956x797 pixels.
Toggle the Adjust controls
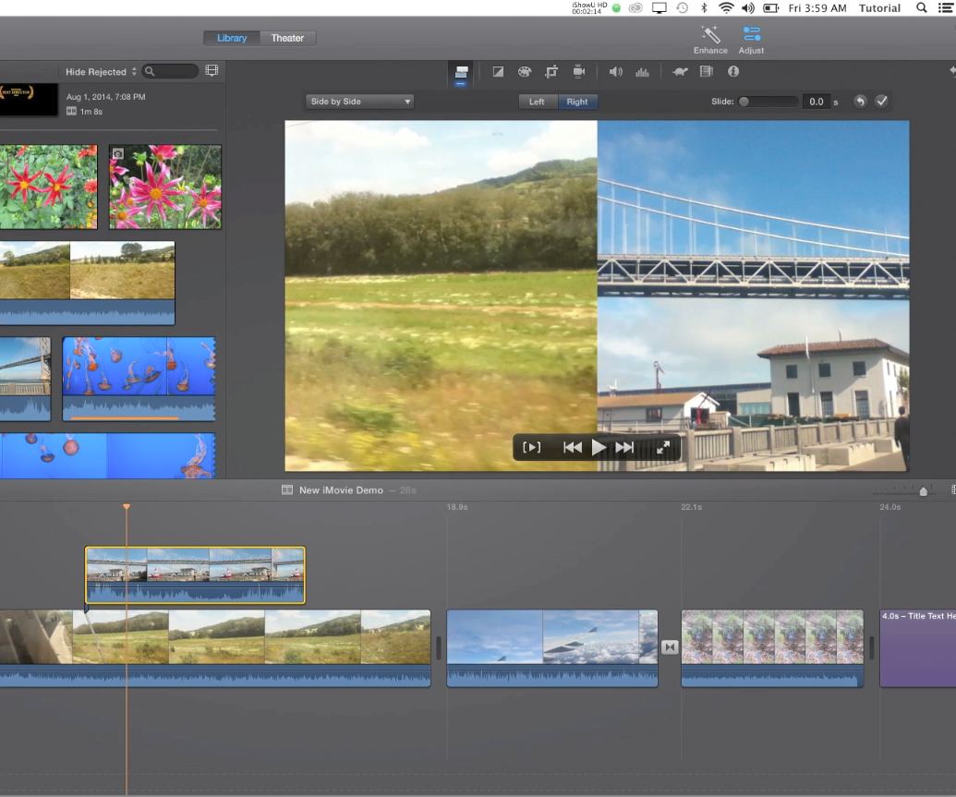[x=751, y=40]
